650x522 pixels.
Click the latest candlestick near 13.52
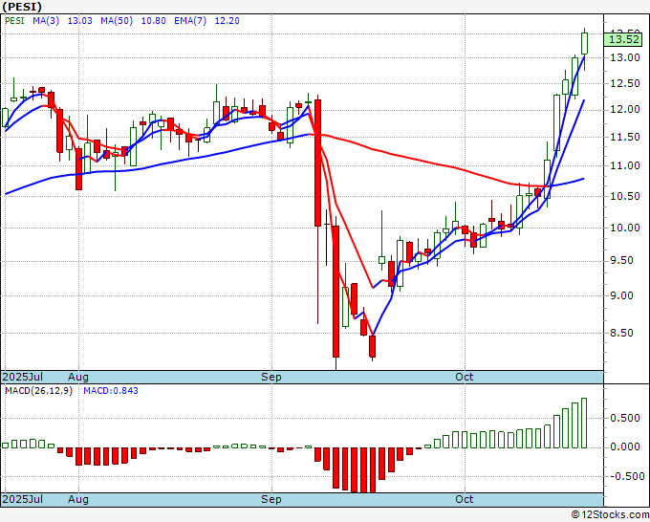coord(584,43)
